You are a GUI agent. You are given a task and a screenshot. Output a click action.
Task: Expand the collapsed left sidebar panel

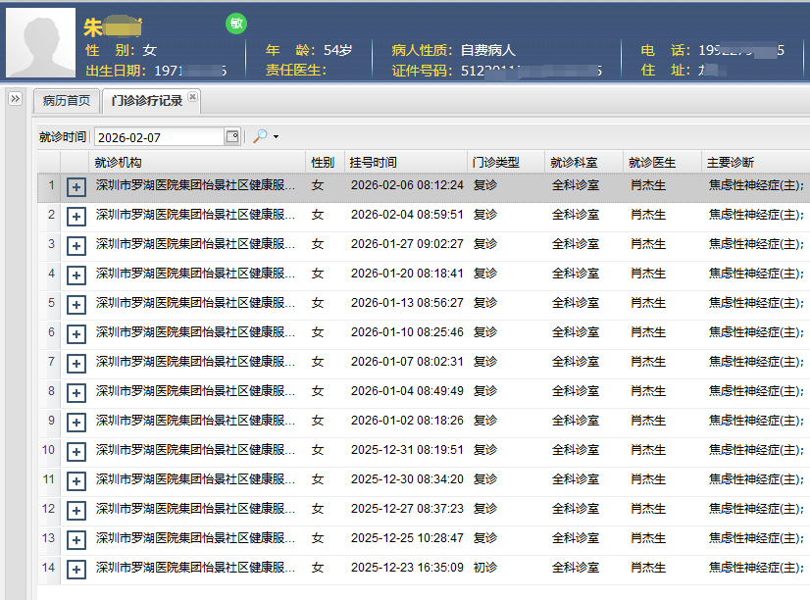(15, 99)
